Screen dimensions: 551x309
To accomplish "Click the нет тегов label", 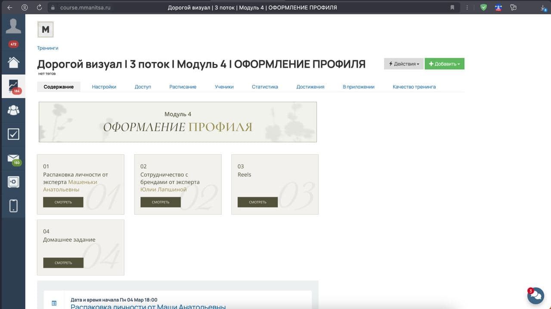I will [x=47, y=74].
